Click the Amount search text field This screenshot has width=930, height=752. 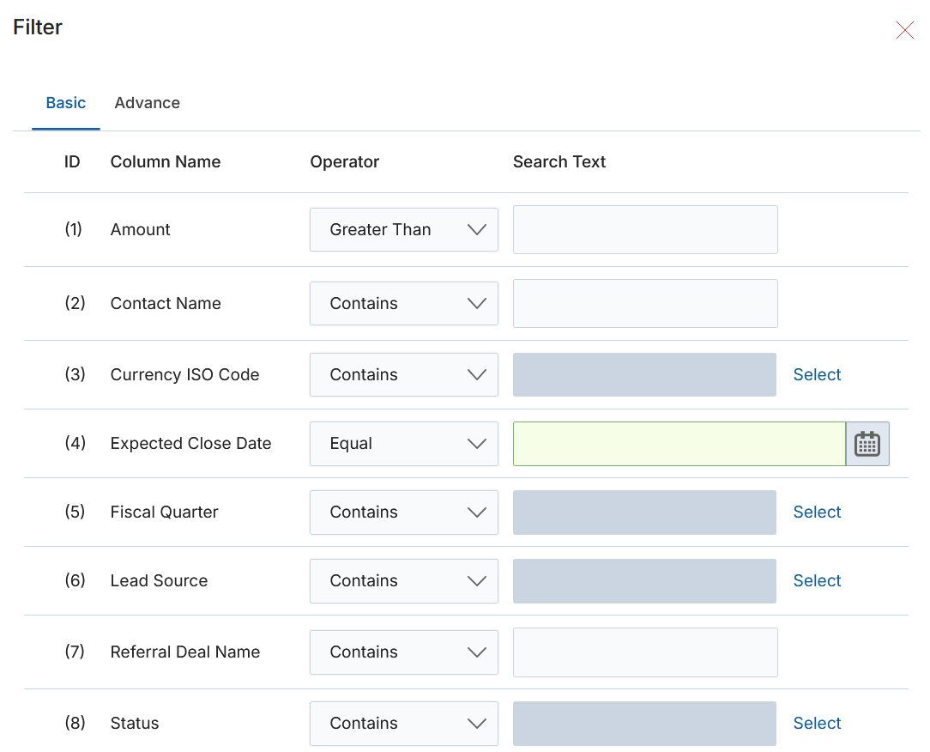[645, 230]
